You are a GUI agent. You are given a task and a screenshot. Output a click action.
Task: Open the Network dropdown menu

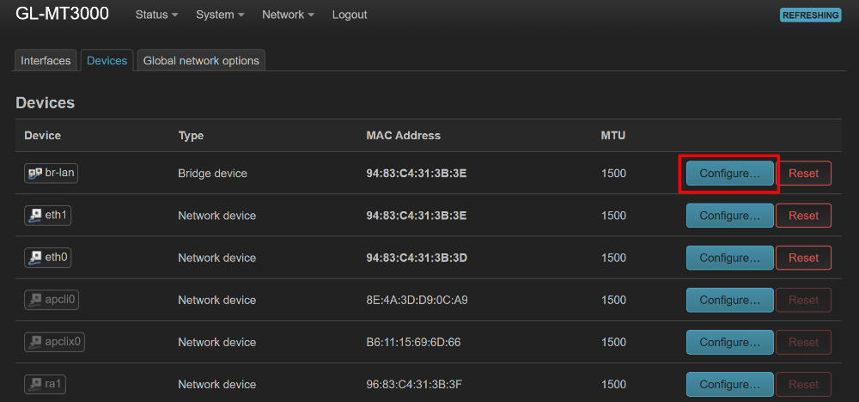[x=288, y=15]
